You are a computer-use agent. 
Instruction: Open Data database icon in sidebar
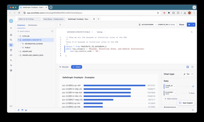click(x=11, y=50)
